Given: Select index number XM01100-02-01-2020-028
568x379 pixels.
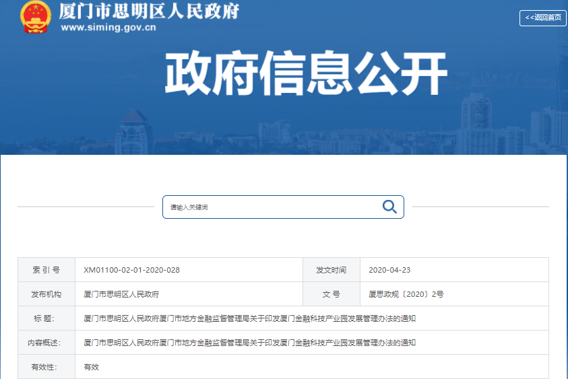Looking at the screenshot, I should coord(131,270).
